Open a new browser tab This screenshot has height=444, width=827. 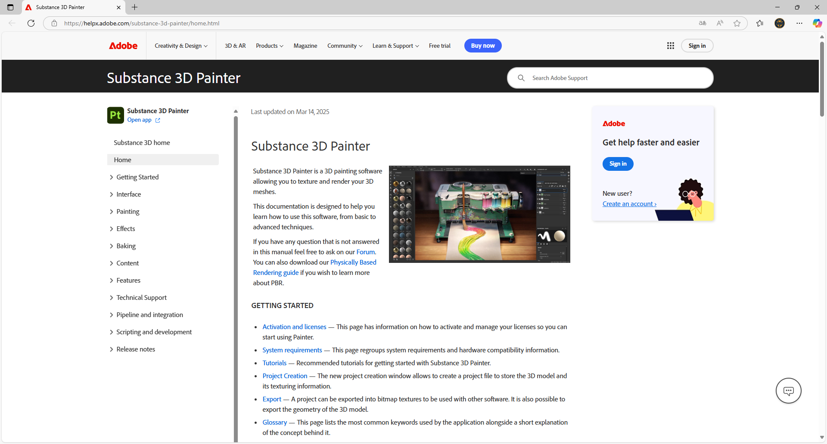134,7
